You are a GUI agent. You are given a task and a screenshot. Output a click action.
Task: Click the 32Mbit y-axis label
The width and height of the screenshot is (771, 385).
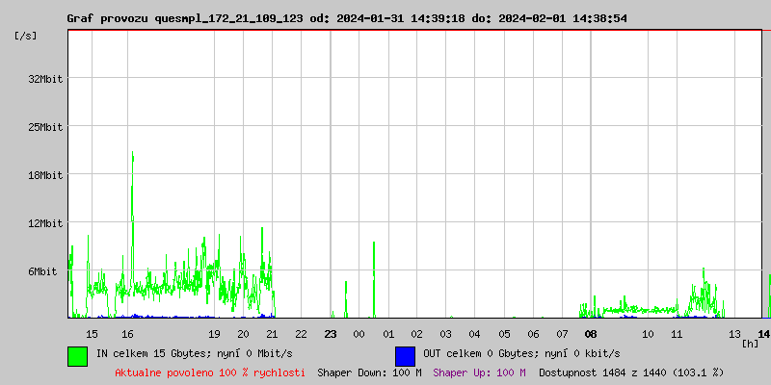(x=45, y=79)
